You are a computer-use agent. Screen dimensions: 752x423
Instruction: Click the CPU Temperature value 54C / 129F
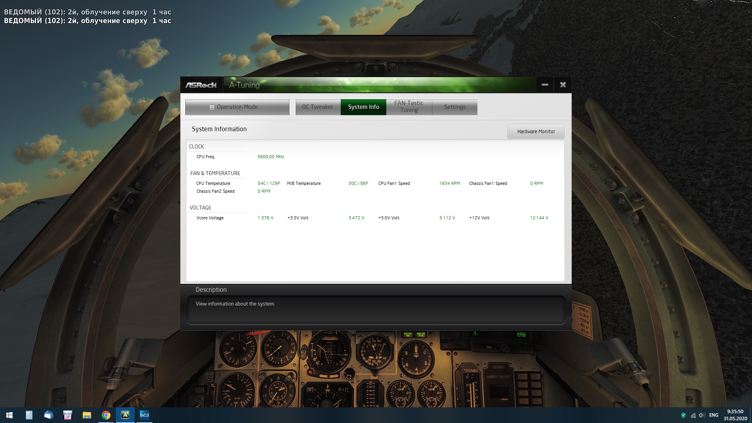pos(269,183)
